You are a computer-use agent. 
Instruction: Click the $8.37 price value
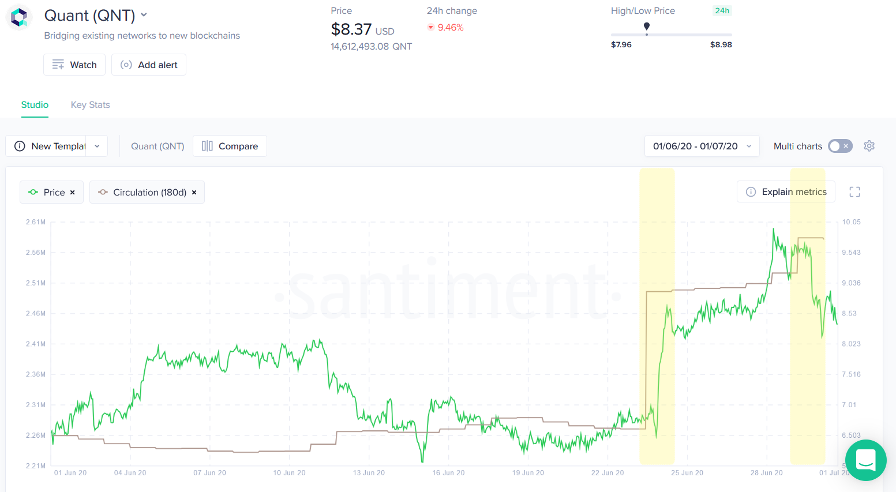[x=351, y=28]
